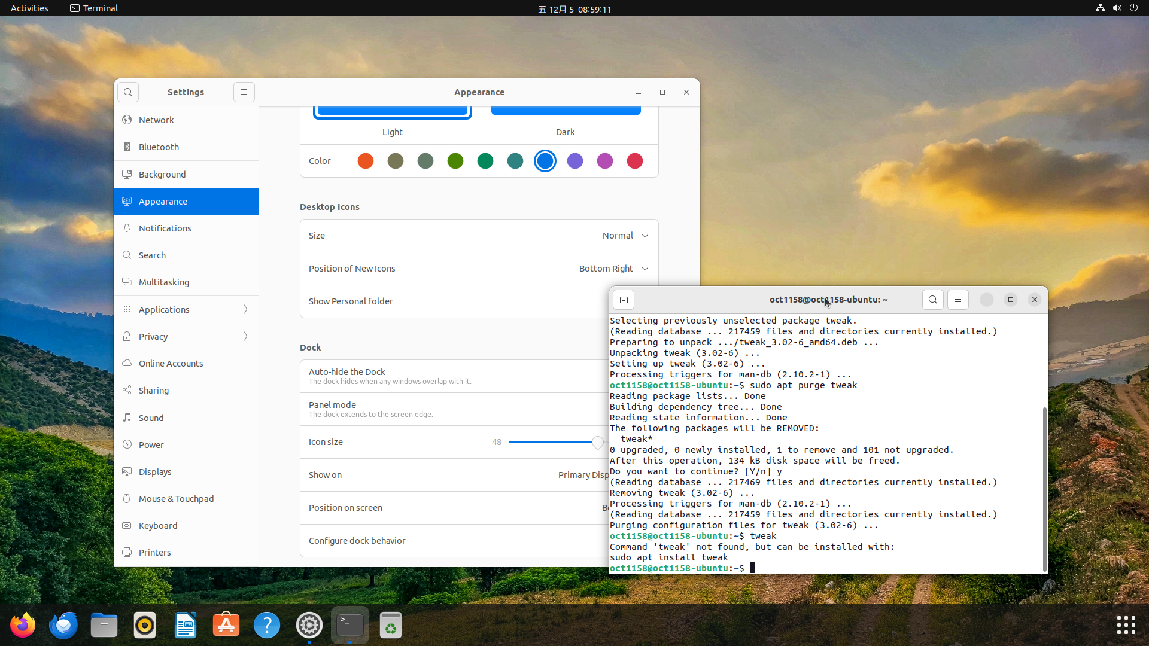This screenshot has width=1149, height=646.
Task: Open the Terminal hamburger menu
Action: [957, 300]
